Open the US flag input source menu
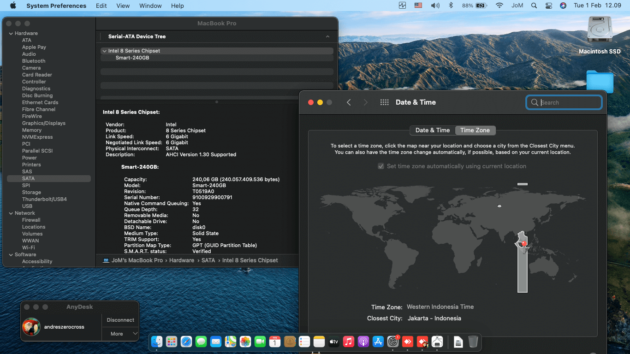Image resolution: width=630 pixels, height=354 pixels. pos(418,6)
